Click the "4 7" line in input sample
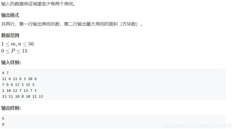 point(5,73)
